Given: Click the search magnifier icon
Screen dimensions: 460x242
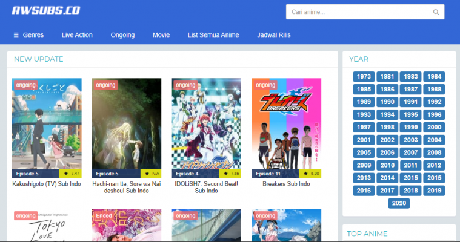Looking at the screenshot, I should (x=436, y=12).
